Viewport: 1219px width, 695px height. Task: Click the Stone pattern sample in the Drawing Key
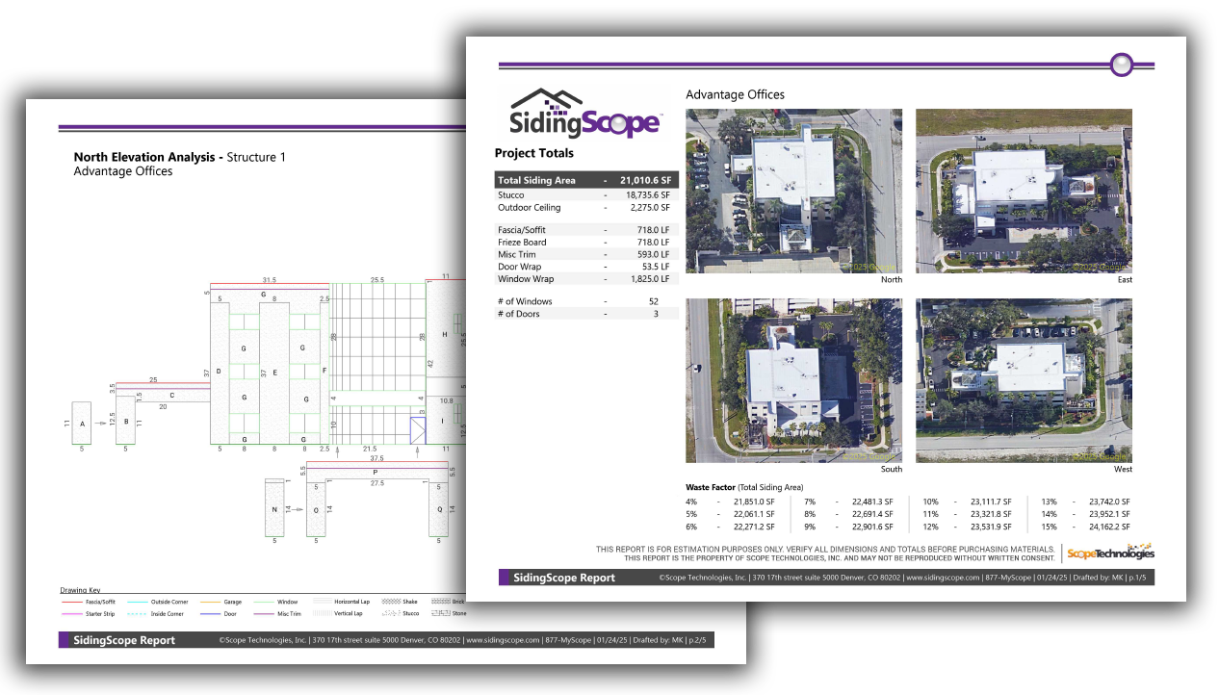[x=441, y=613]
